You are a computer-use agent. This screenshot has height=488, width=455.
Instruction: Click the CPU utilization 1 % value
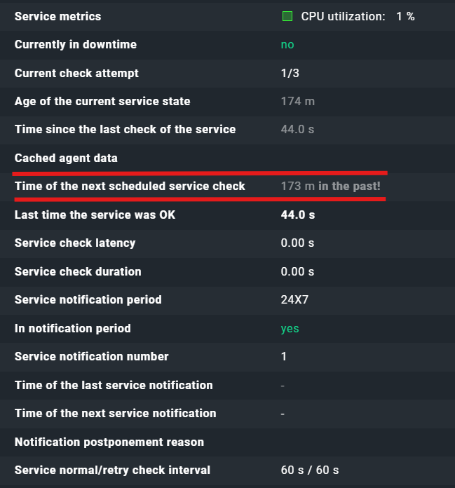405,16
